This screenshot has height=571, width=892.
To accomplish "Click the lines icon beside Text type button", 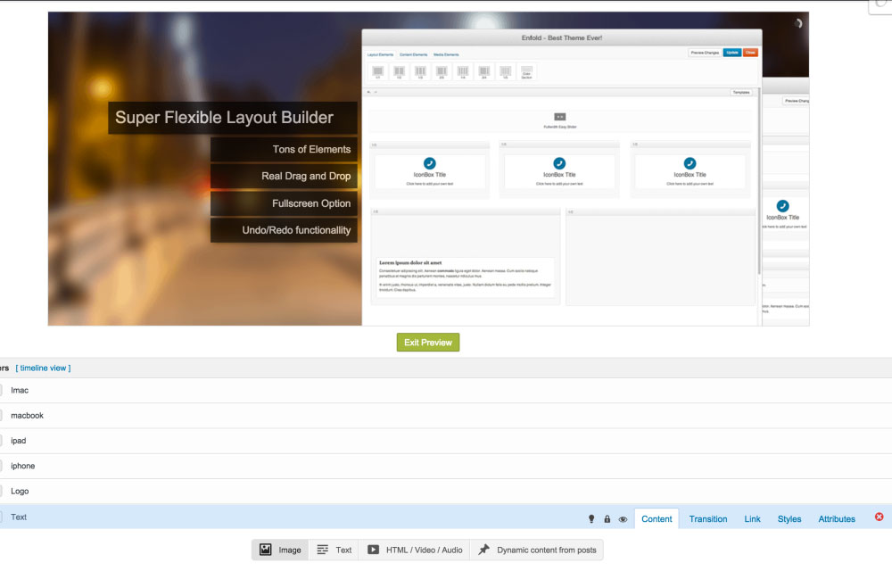I will pyautogui.click(x=323, y=550).
